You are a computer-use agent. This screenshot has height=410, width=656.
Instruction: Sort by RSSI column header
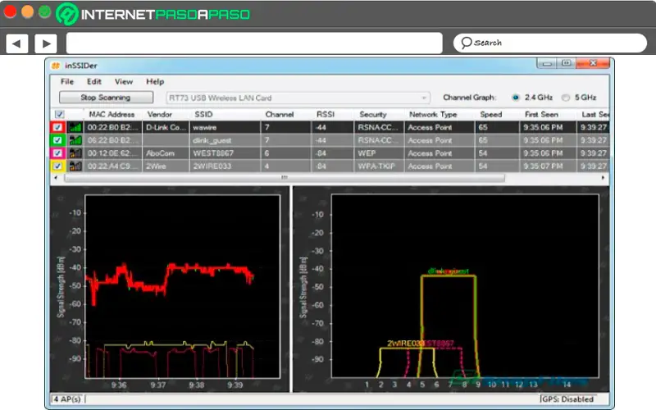click(326, 115)
